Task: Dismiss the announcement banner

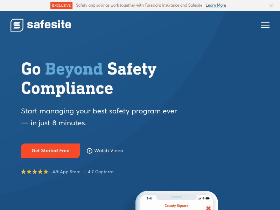Action: tap(271, 6)
